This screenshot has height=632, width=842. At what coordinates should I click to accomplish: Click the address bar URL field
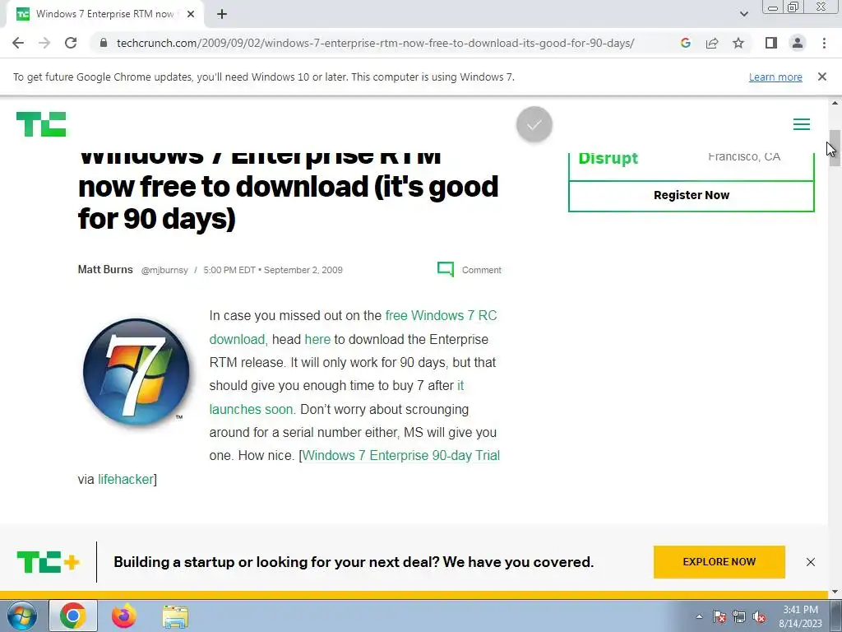pos(375,43)
